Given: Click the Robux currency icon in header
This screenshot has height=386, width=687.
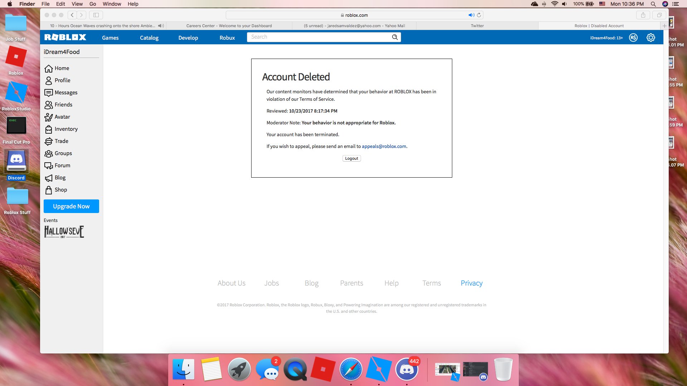Looking at the screenshot, I should coord(633,38).
